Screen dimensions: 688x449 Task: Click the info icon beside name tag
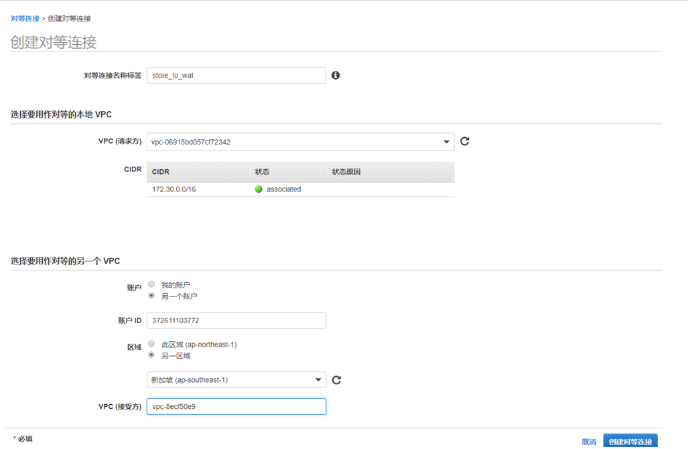pyautogui.click(x=336, y=76)
